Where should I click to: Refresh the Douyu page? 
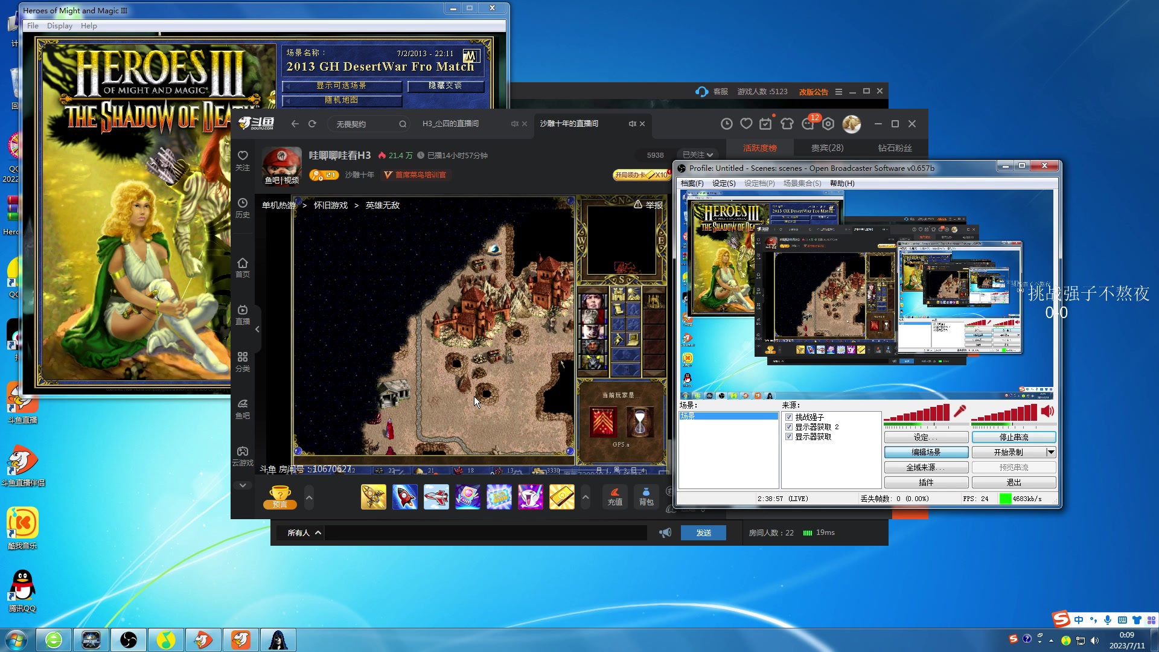[312, 124]
